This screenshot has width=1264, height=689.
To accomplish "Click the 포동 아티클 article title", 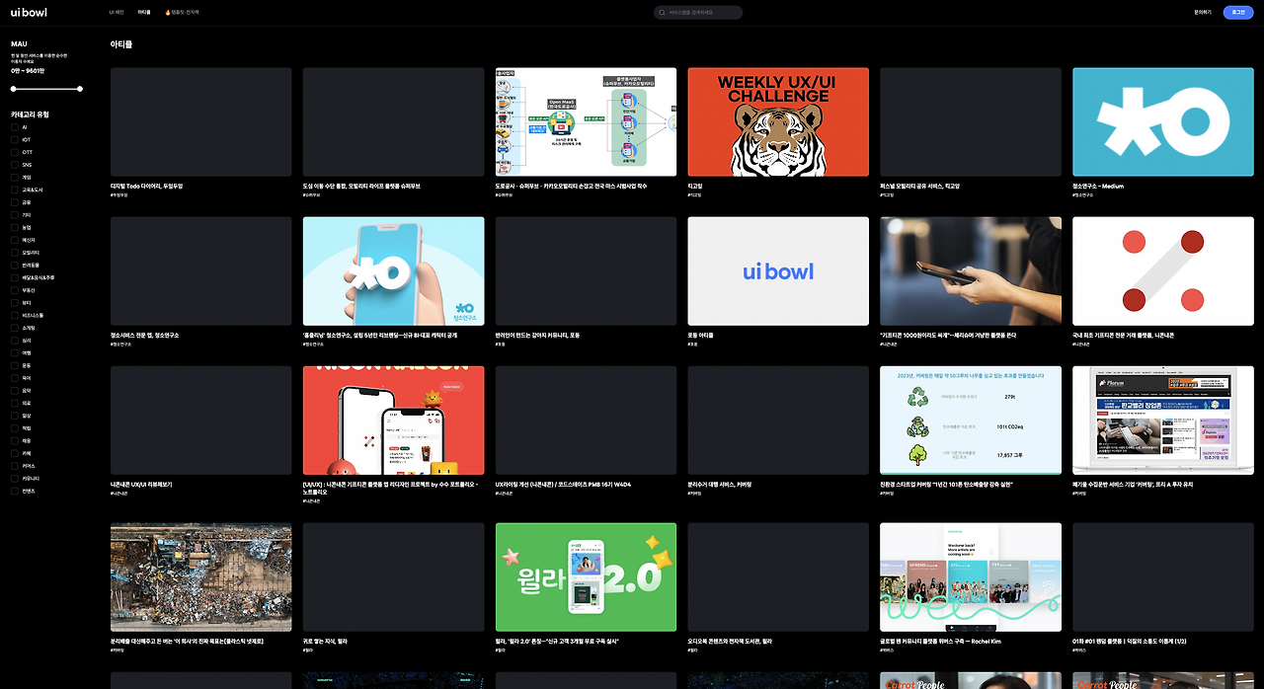I will pos(700,336).
